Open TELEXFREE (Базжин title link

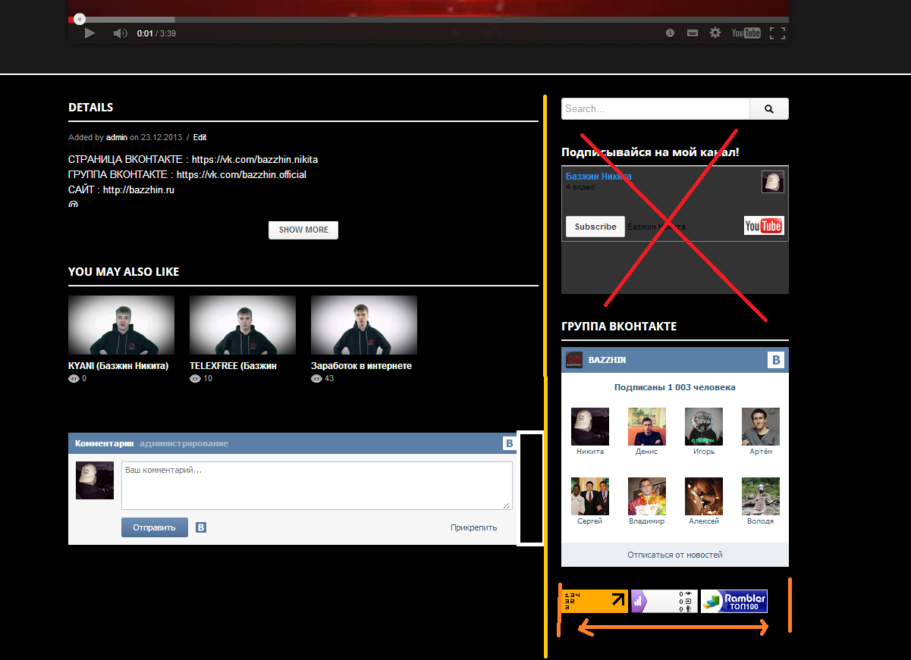pyautogui.click(x=234, y=366)
